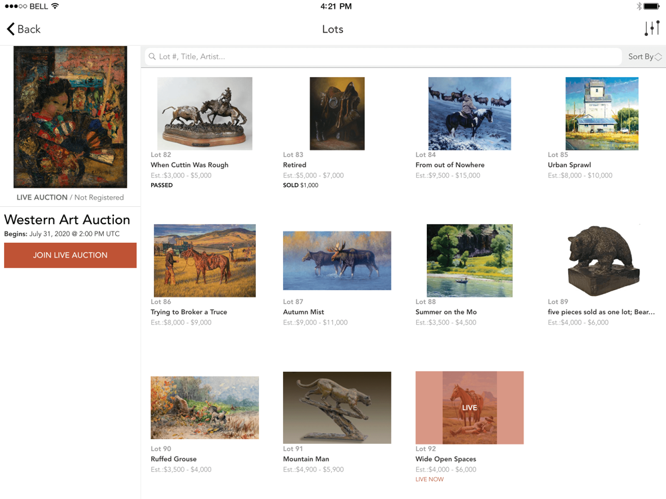Click the Live Now label on Lot 92

pos(430,479)
